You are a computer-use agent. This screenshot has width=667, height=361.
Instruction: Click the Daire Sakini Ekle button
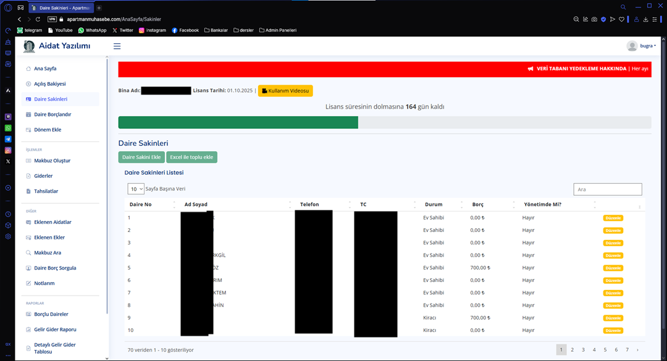click(x=141, y=157)
